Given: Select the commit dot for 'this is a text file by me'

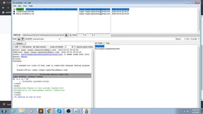Looking at the screenshot, I should tap(14, 14).
